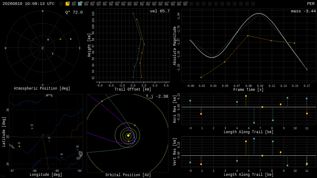Click the M marker in polar plot
The image size is (317, 178).
[x=71, y=39]
